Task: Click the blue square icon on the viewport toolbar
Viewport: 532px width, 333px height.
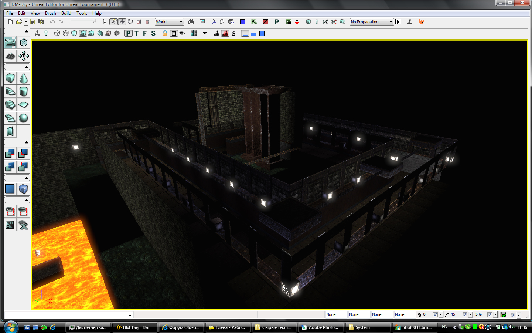Action: [x=262, y=33]
